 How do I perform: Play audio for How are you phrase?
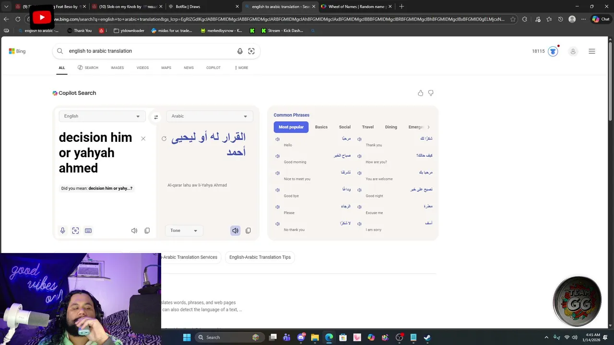359,156
